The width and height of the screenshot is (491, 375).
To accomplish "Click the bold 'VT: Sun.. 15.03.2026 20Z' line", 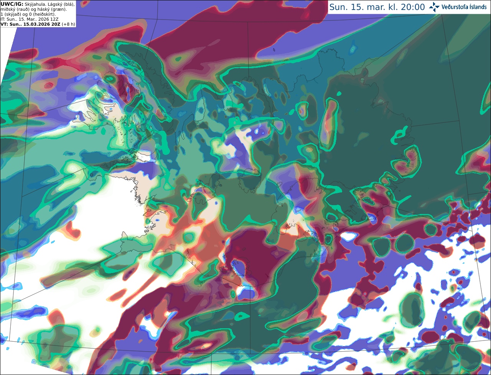I will click(30, 24).
